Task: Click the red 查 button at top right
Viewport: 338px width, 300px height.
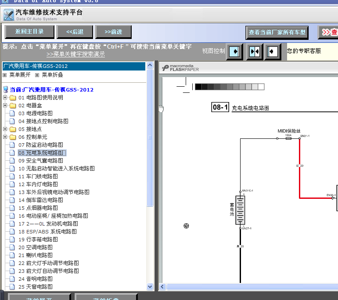Action: pos(328,32)
